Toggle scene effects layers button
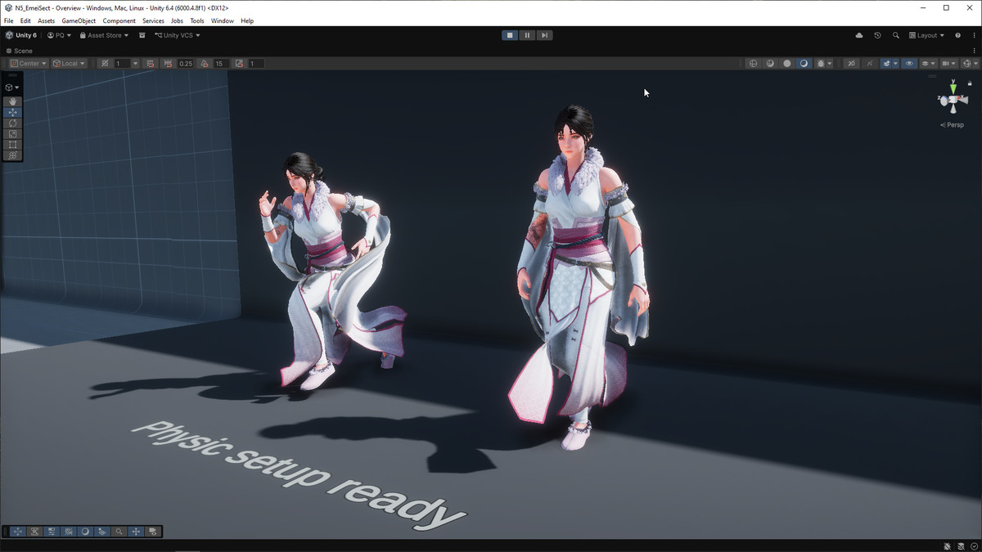The width and height of the screenshot is (982, 552). [887, 64]
